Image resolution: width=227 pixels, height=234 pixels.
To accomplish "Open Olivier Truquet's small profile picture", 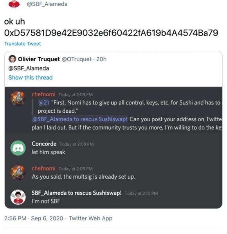I will [12, 59].
